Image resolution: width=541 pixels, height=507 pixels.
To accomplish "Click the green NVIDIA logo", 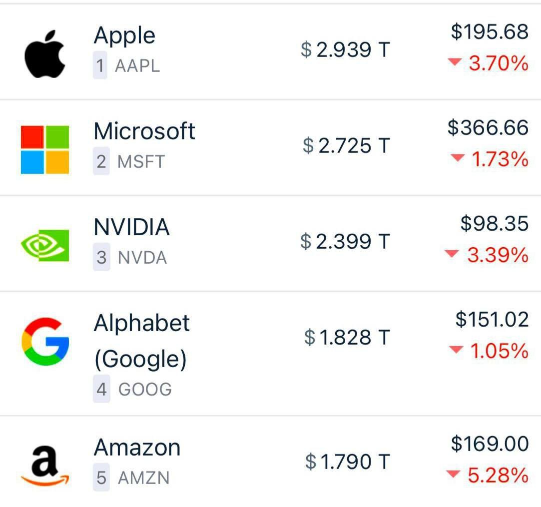I will tap(45, 245).
